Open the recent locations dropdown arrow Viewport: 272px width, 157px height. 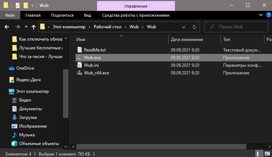point(26,27)
